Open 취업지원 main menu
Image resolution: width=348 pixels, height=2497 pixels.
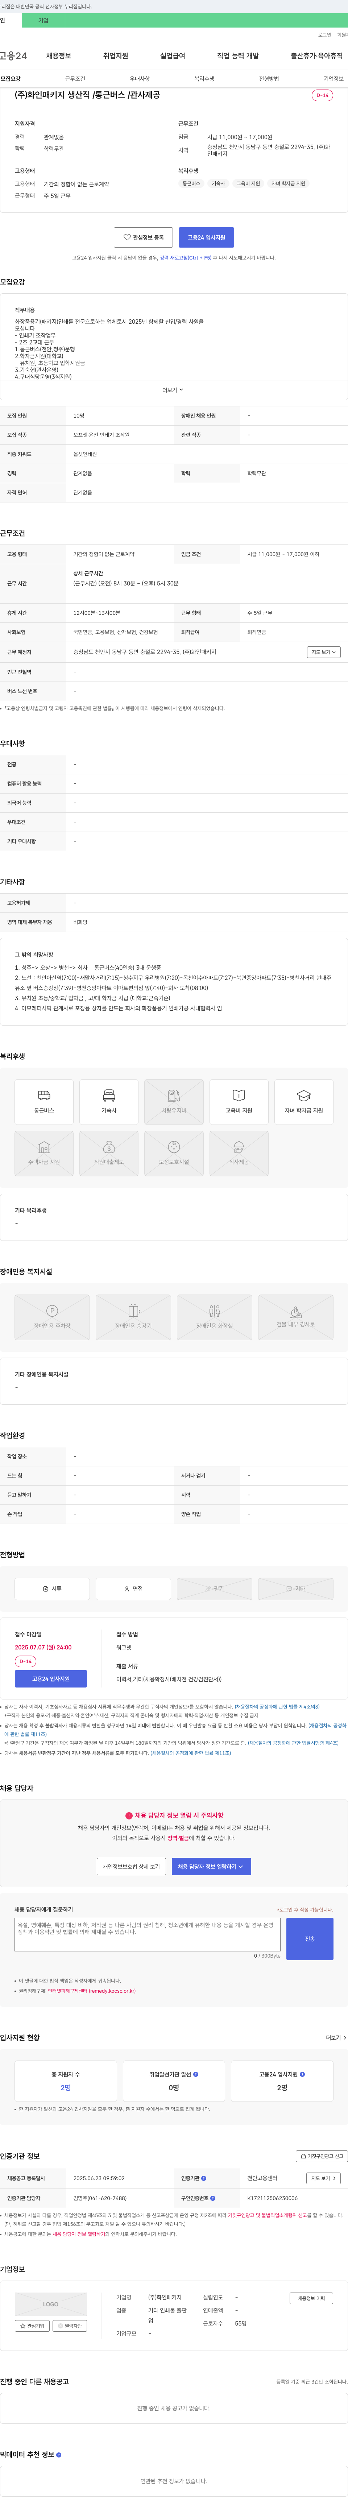[115, 56]
